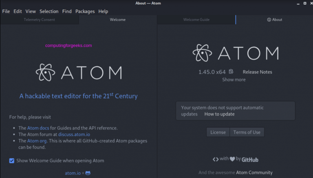Open the Packages menu

click(x=85, y=11)
